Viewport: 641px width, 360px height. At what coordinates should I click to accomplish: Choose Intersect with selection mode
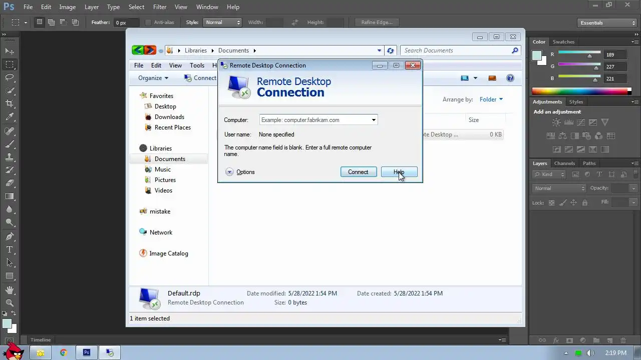[75, 22]
